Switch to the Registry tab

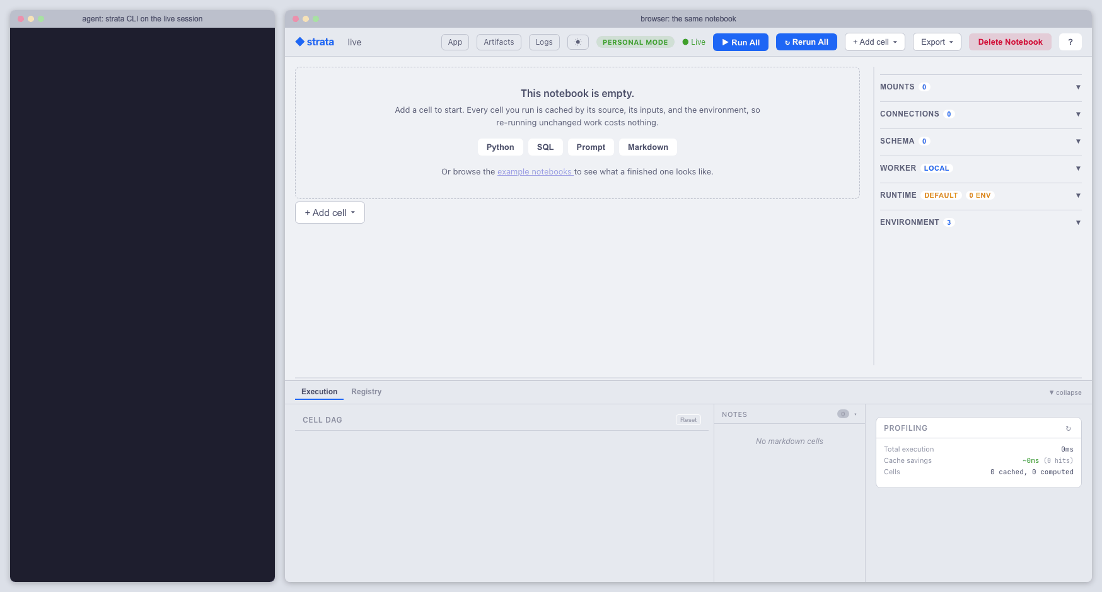(366, 392)
